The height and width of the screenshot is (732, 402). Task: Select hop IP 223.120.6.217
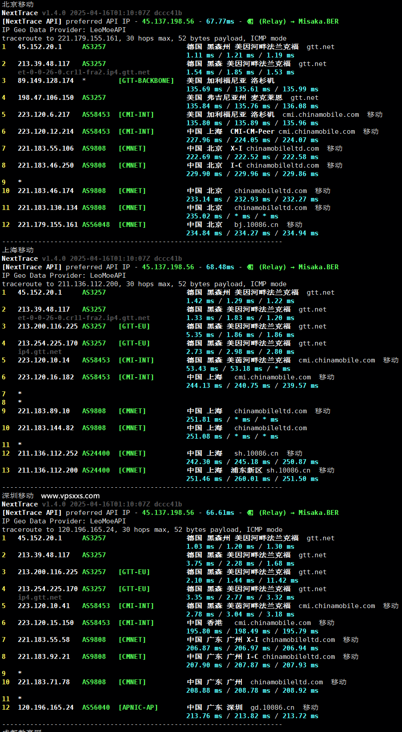coord(44,115)
